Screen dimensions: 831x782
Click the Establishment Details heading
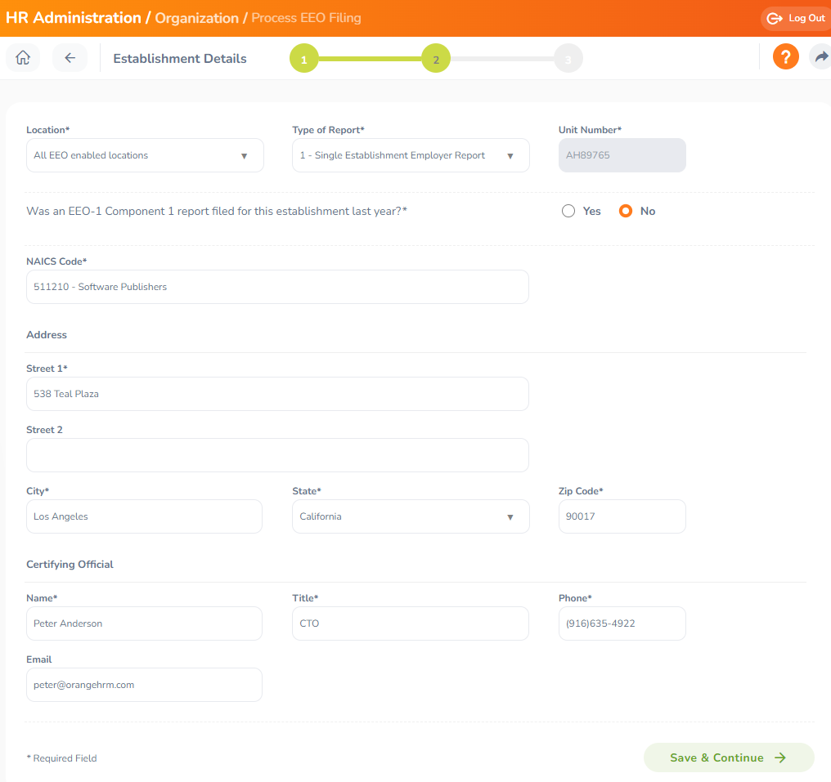tap(180, 58)
